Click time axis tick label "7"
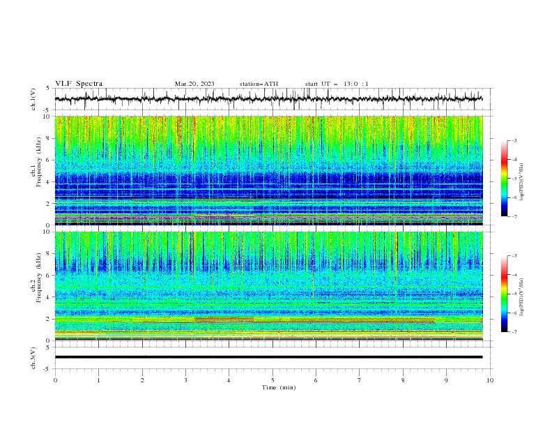The width and height of the screenshot is (552, 427). pos(360,380)
